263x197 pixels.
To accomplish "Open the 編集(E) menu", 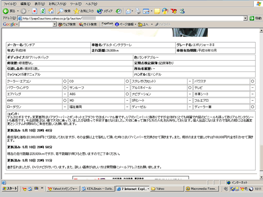I will coord(25,4).
